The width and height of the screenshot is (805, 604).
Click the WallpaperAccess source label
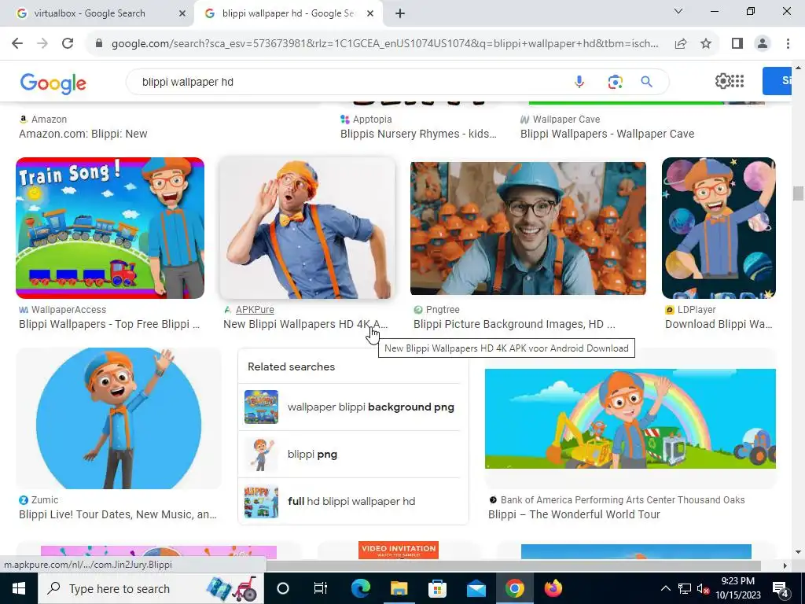[x=68, y=310]
